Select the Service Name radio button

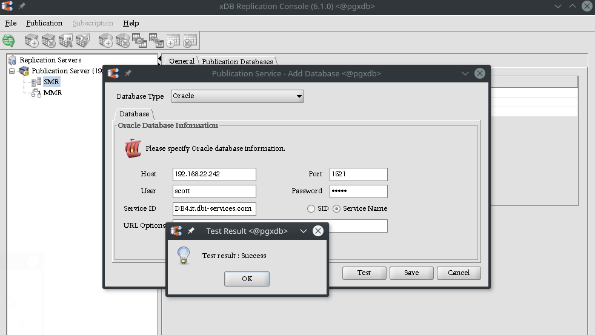(337, 208)
